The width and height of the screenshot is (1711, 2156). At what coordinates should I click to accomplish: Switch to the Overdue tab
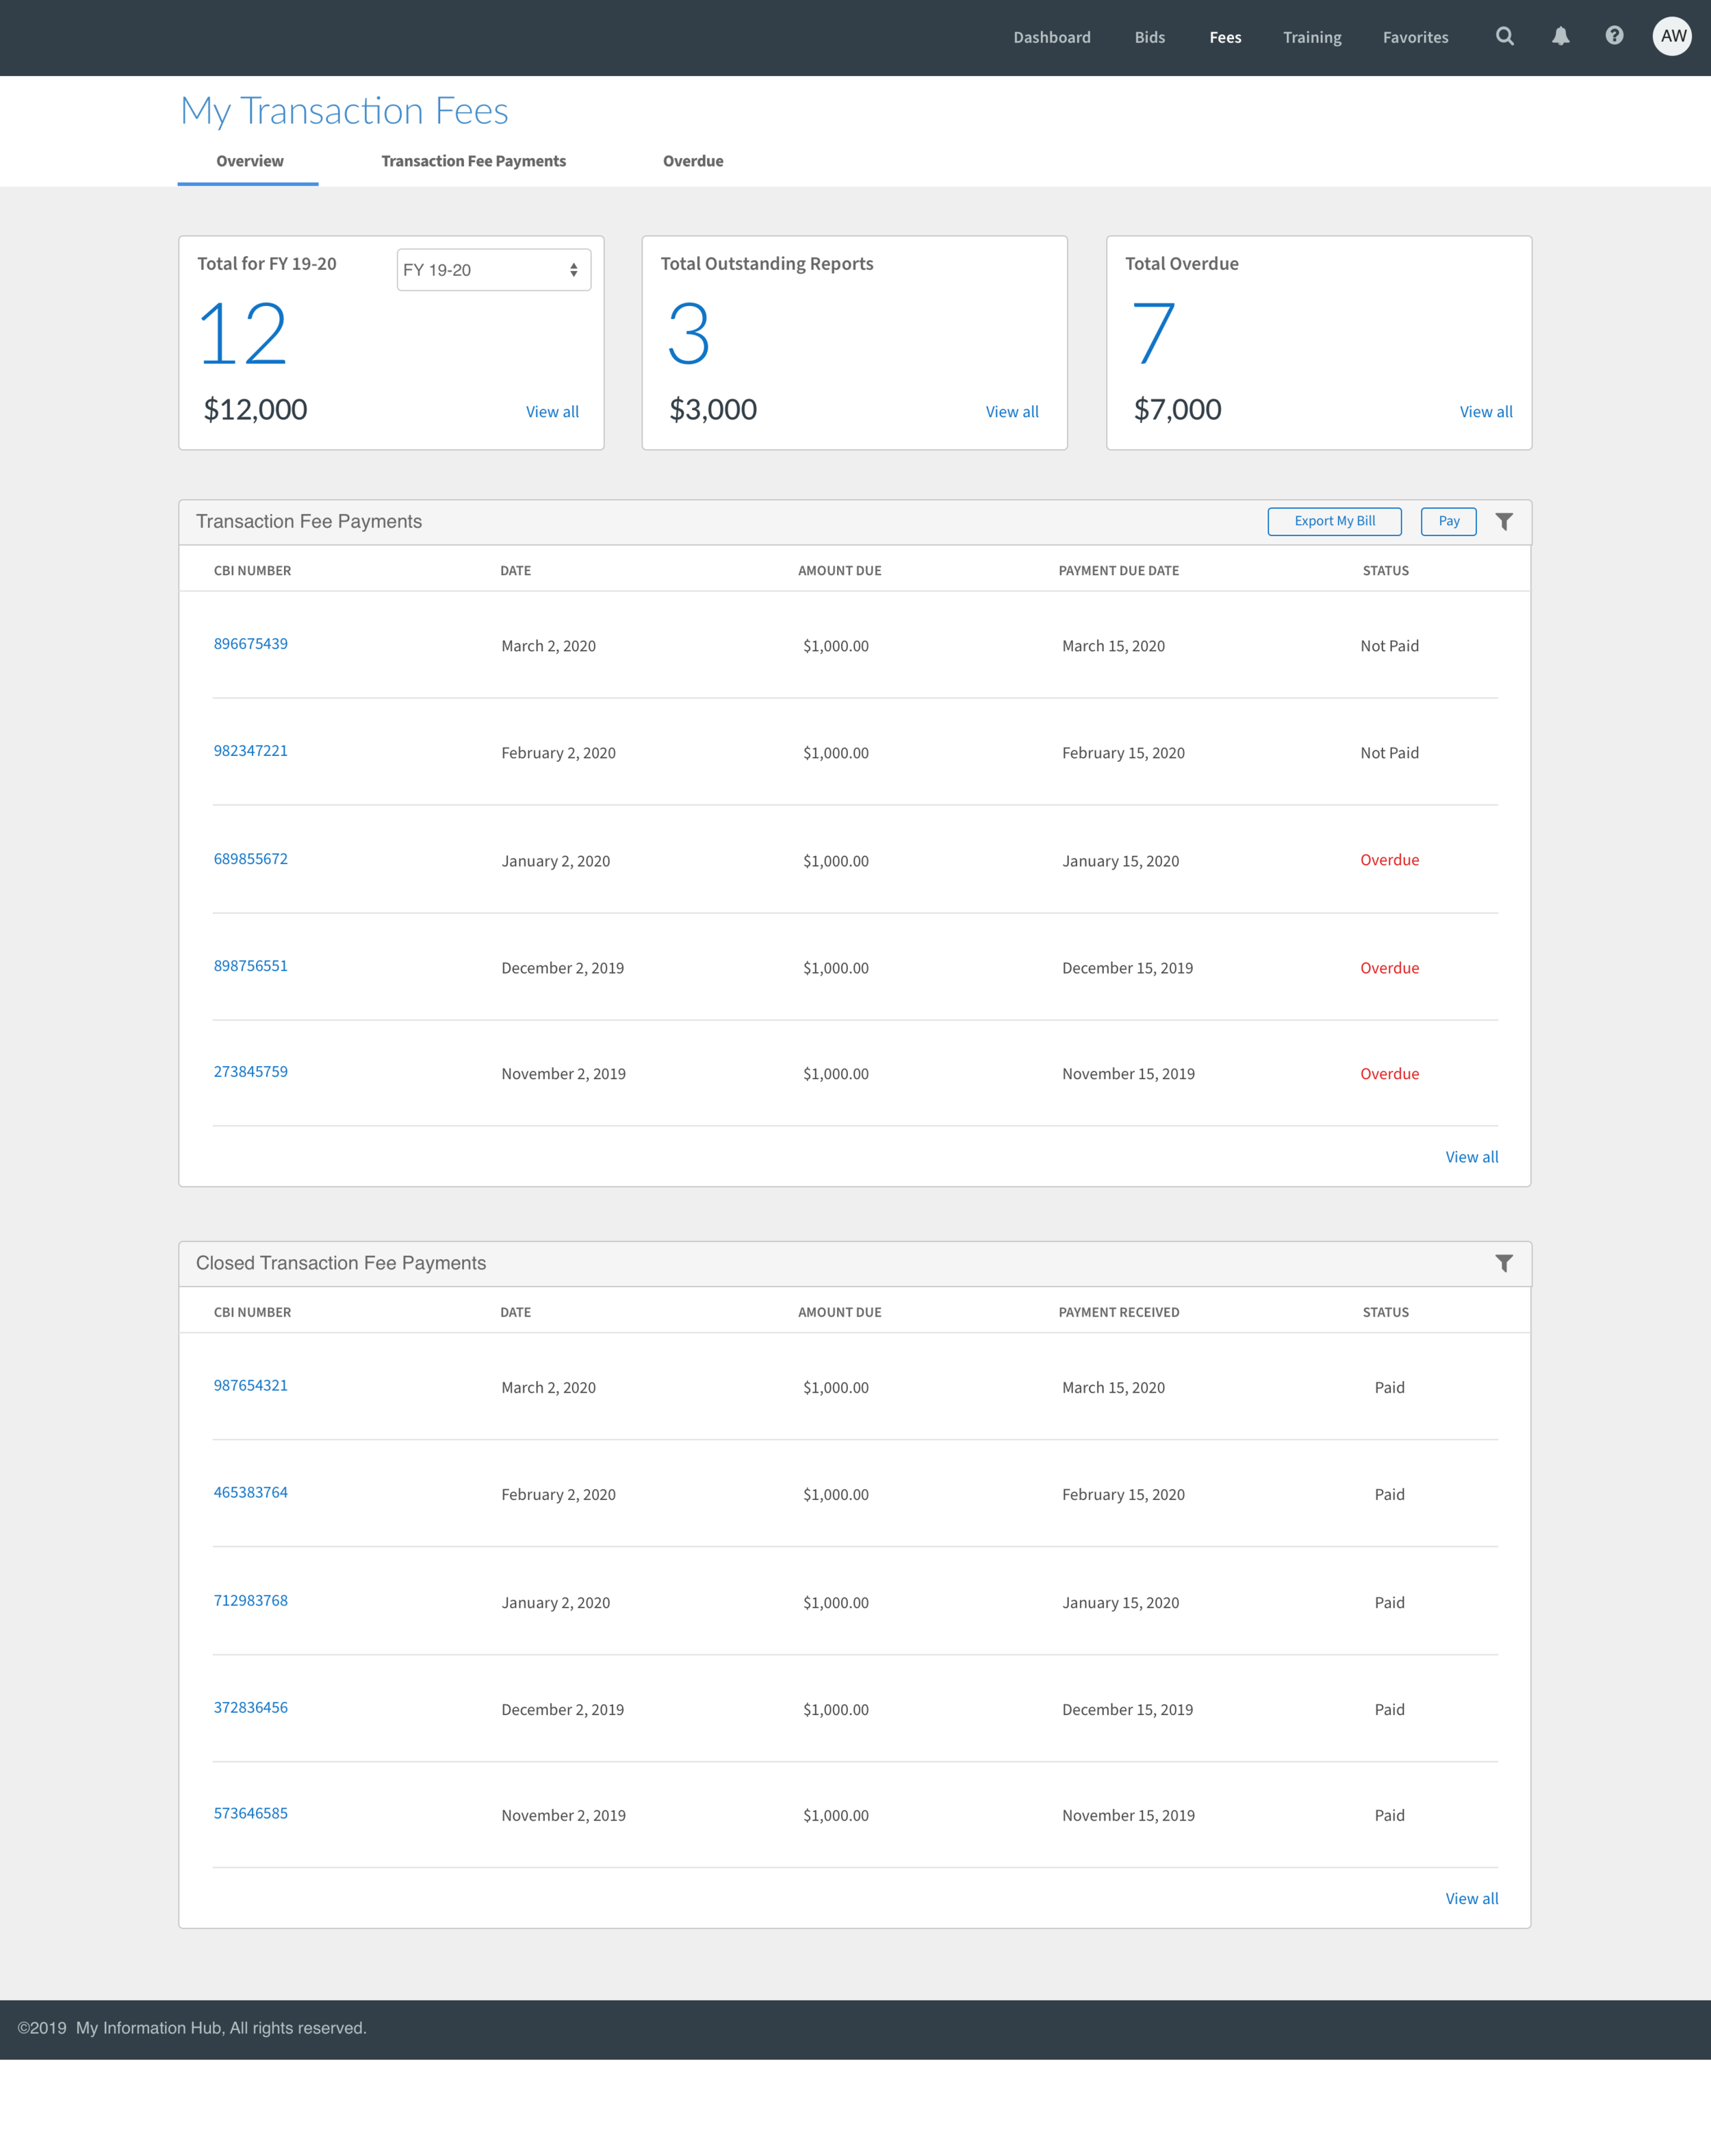coord(693,161)
